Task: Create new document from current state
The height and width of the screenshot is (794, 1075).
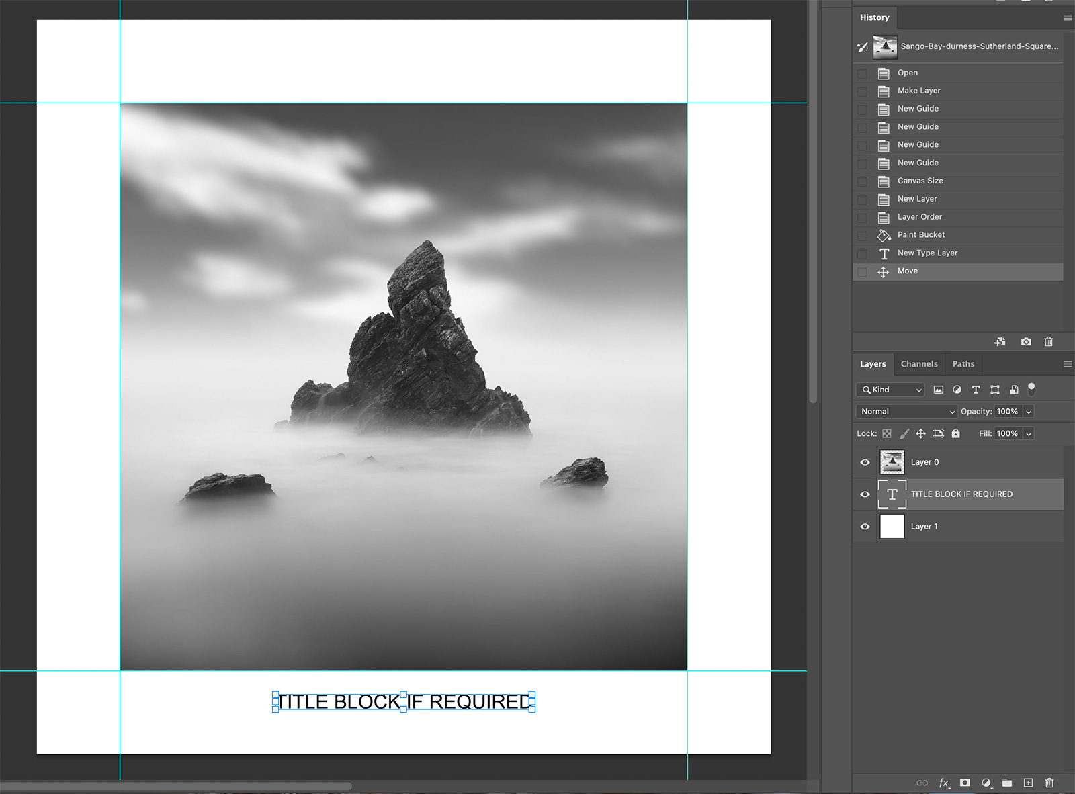Action: coord(1000,342)
